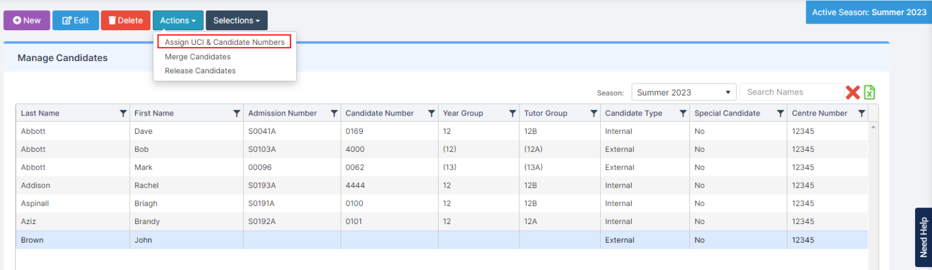Open filter icon on Candidate Number column
The height and width of the screenshot is (270, 932).
pyautogui.click(x=431, y=113)
